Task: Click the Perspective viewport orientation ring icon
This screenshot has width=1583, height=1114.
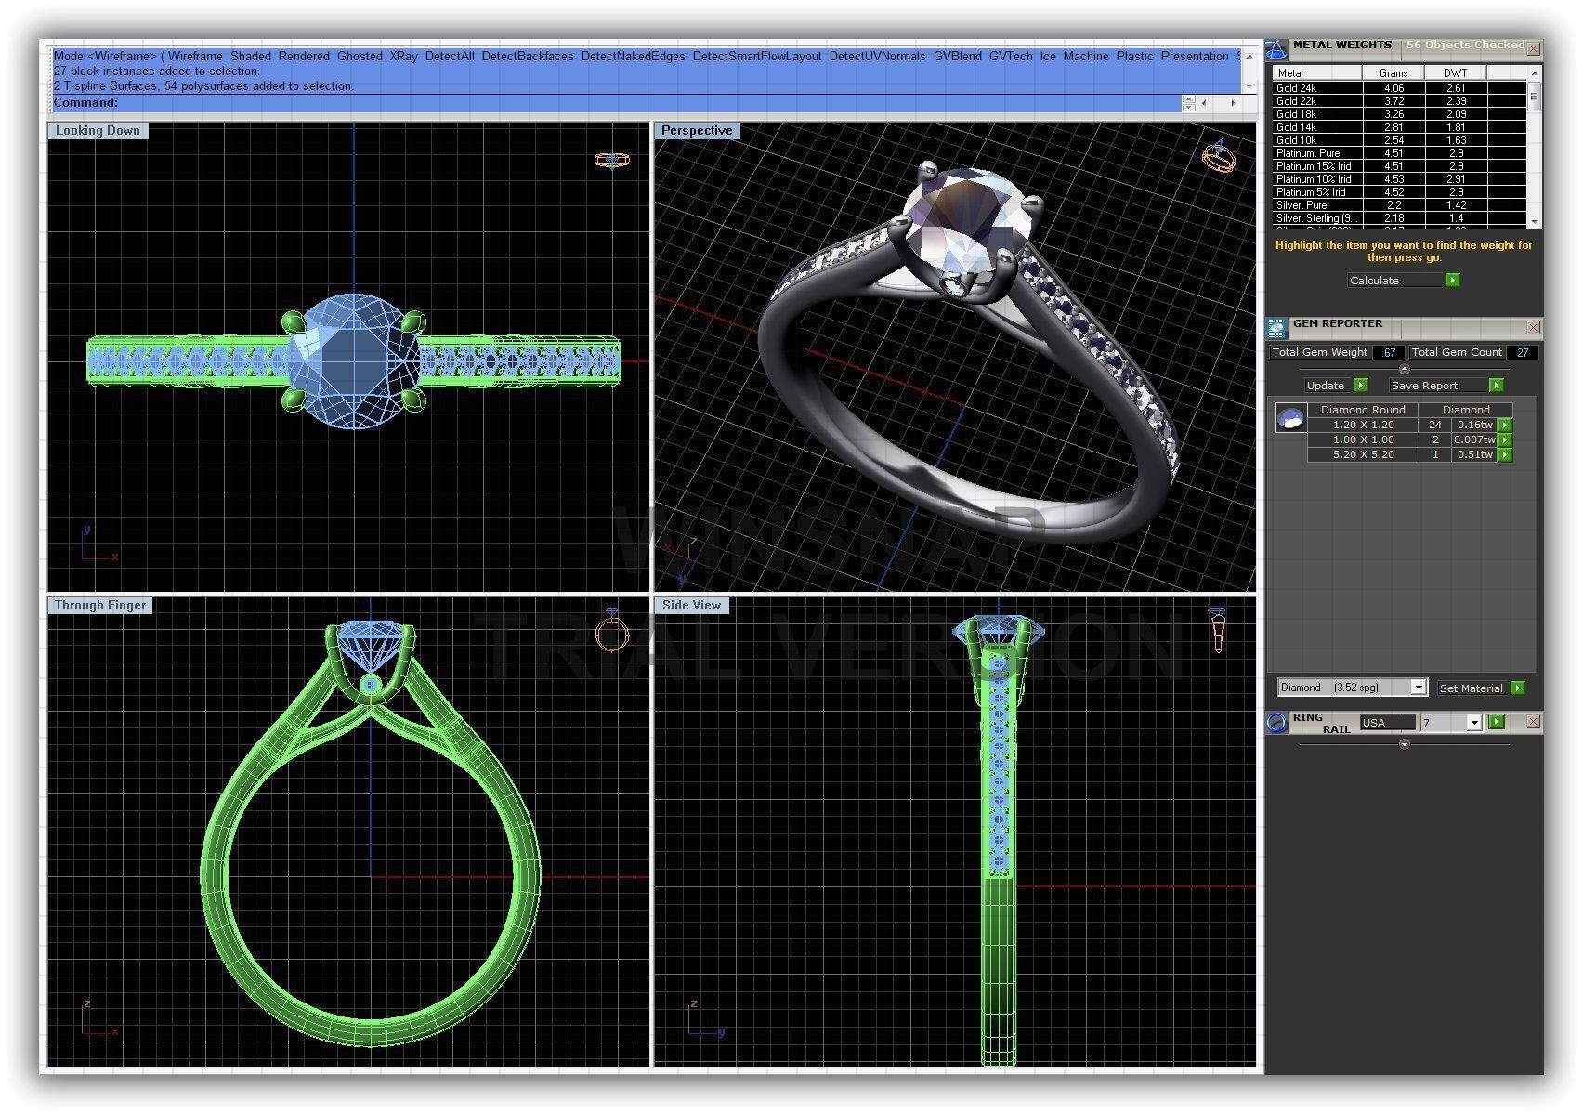Action: tap(1219, 155)
